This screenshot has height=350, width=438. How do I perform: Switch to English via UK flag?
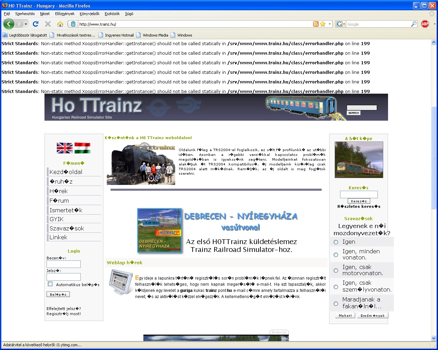tap(65, 148)
